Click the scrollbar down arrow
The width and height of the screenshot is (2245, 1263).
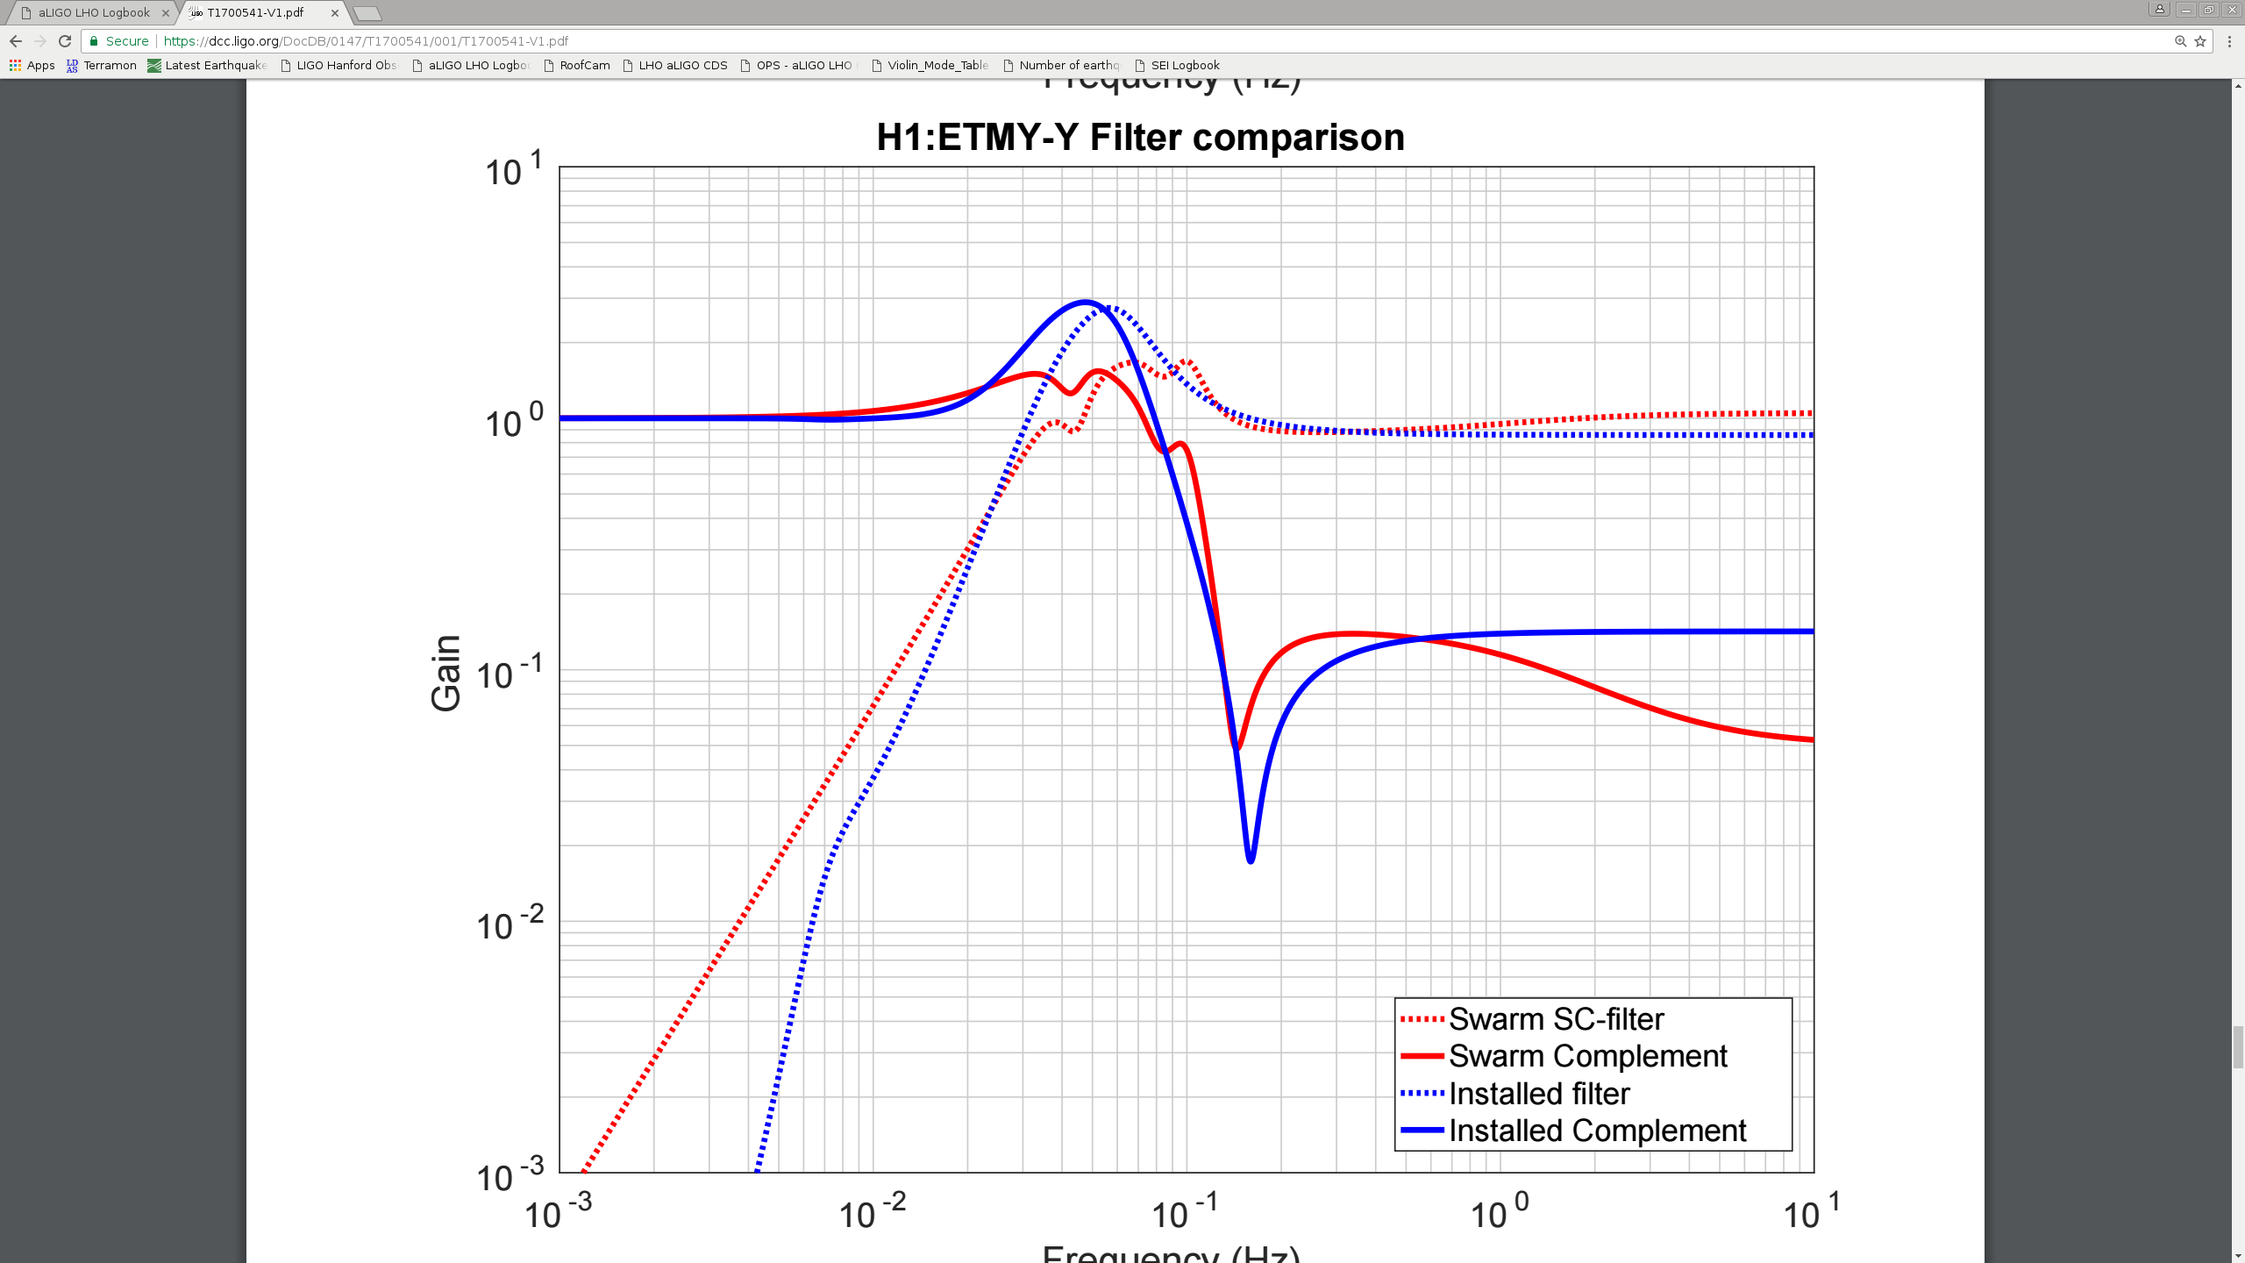pyautogui.click(x=2237, y=1256)
